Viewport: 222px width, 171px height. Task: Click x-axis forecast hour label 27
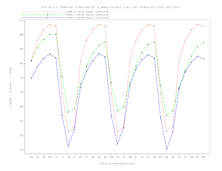(x=87, y=157)
